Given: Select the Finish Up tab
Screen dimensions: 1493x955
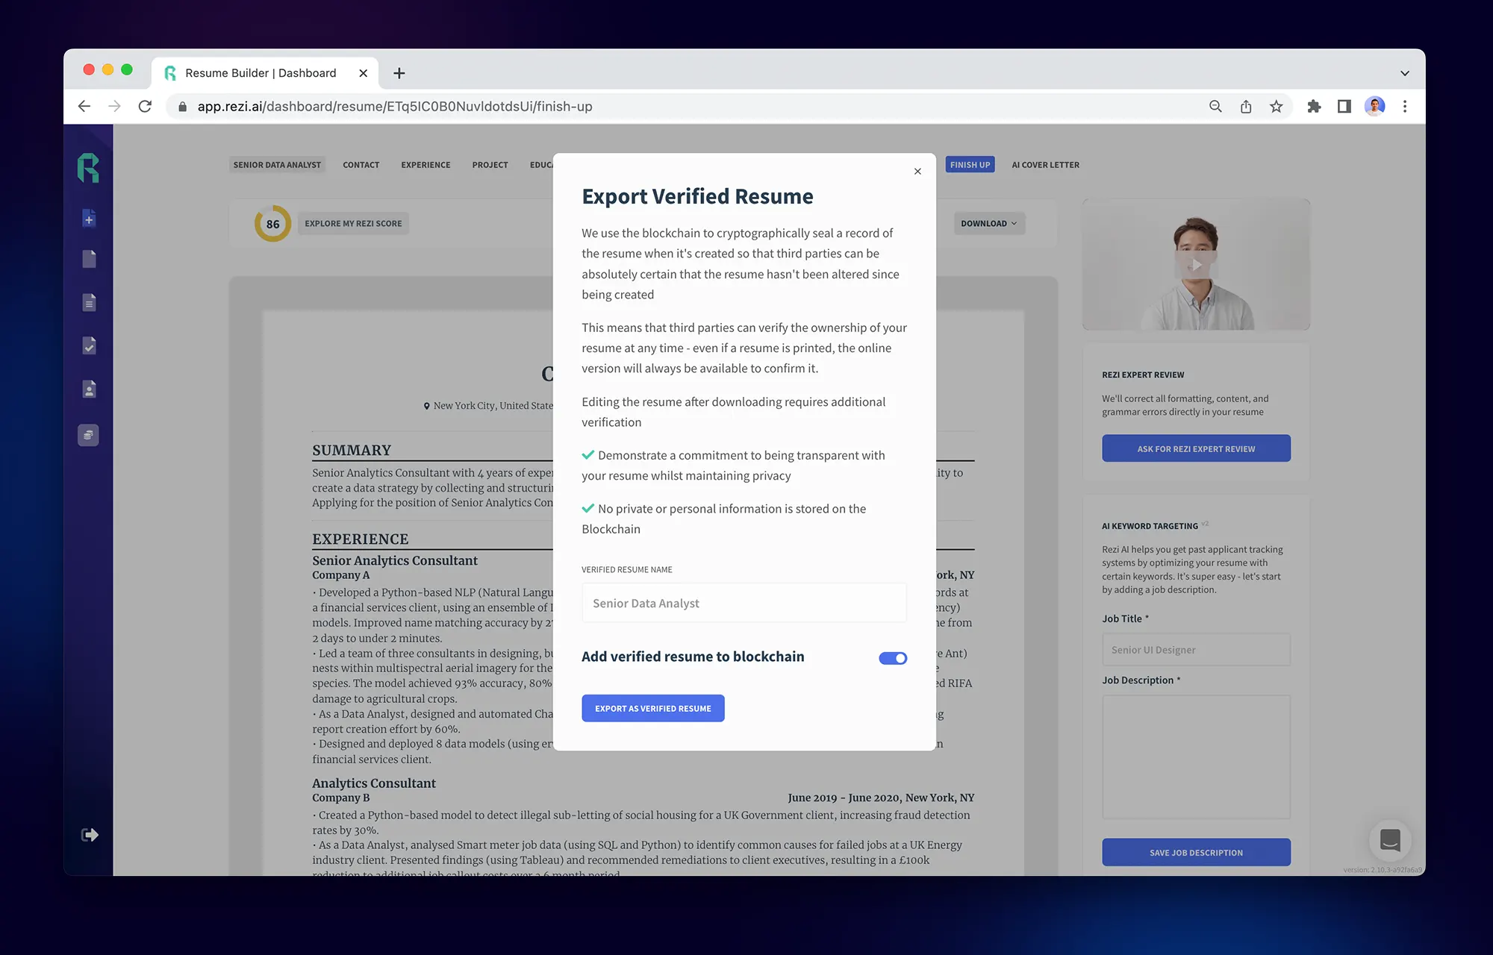Looking at the screenshot, I should 970,165.
